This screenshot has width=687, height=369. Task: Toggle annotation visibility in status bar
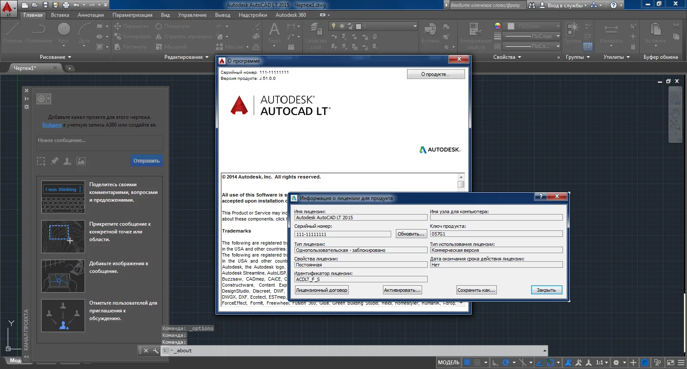pos(568,363)
